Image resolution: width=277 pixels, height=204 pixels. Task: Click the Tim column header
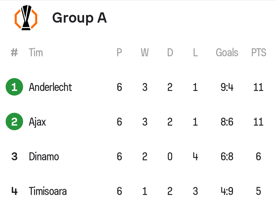(x=36, y=53)
